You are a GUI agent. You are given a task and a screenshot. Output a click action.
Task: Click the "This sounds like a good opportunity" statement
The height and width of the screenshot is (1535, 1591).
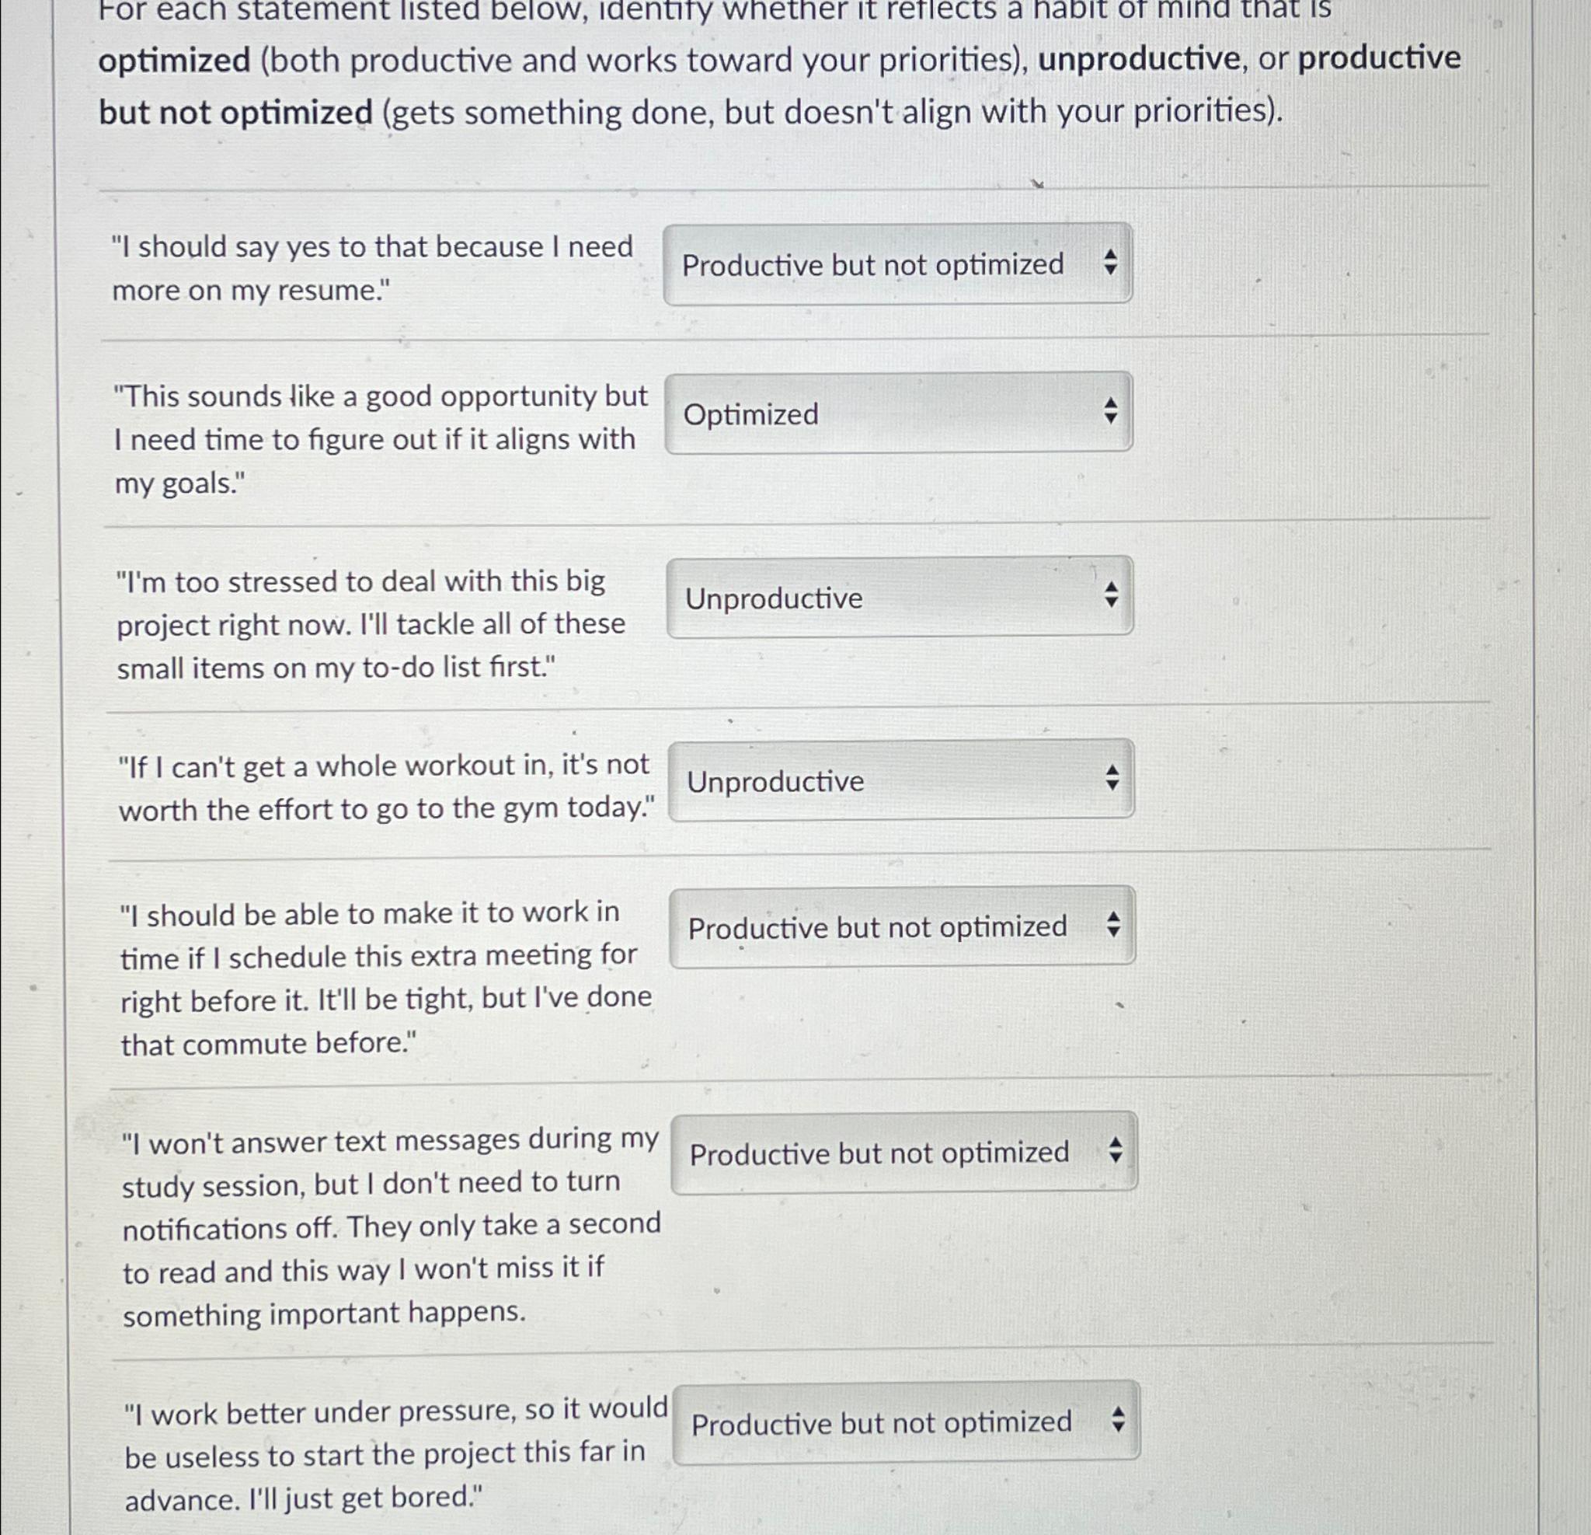pos(381,439)
